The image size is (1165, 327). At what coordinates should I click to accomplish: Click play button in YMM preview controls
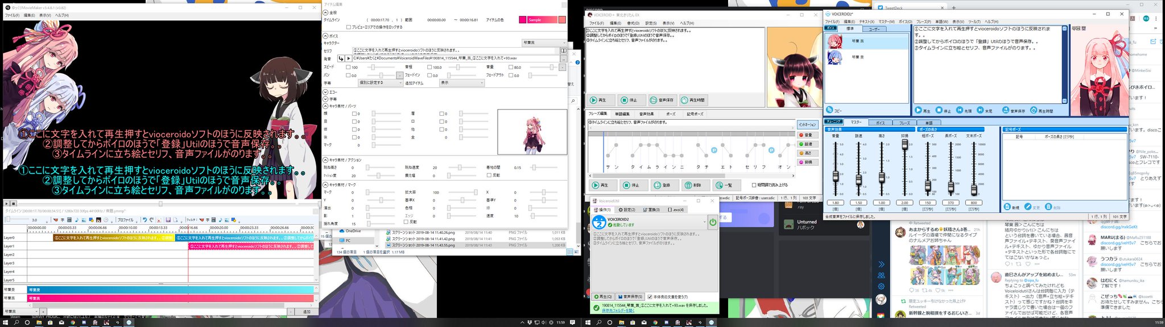click(6, 203)
